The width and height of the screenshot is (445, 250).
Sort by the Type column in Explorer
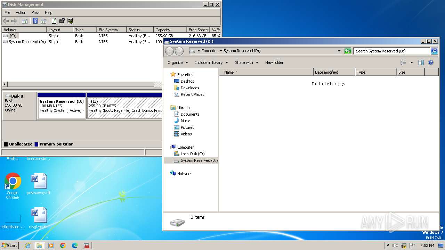coord(376,72)
